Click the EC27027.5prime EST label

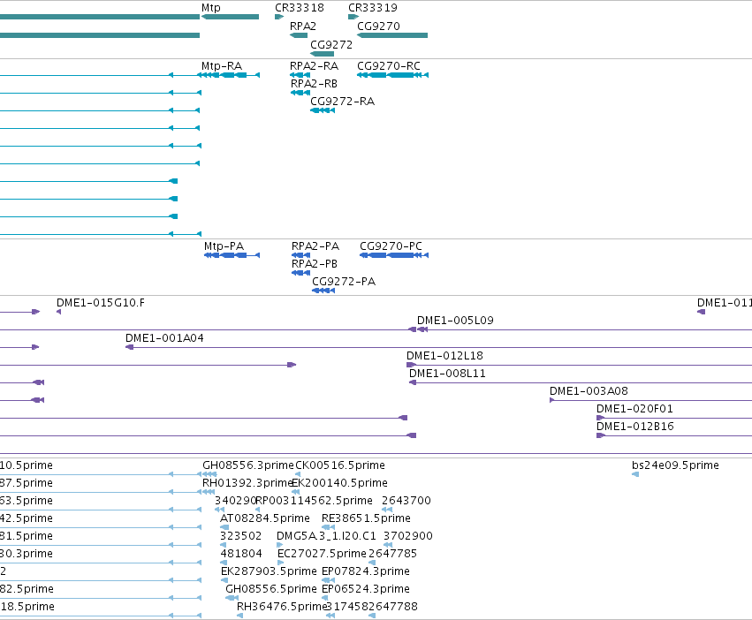pyautogui.click(x=322, y=554)
